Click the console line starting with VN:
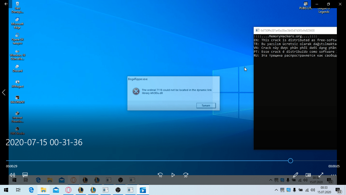Screen dimensions: 346x195 [295, 48]
